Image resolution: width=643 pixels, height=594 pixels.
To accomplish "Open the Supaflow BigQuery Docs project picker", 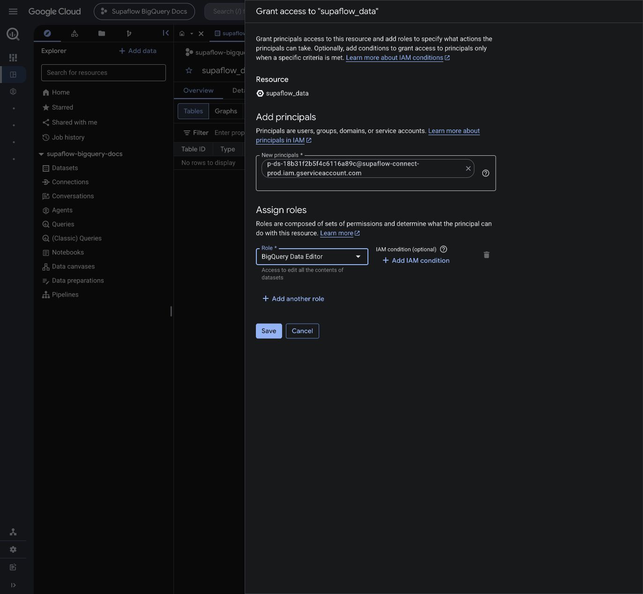I will click(144, 11).
